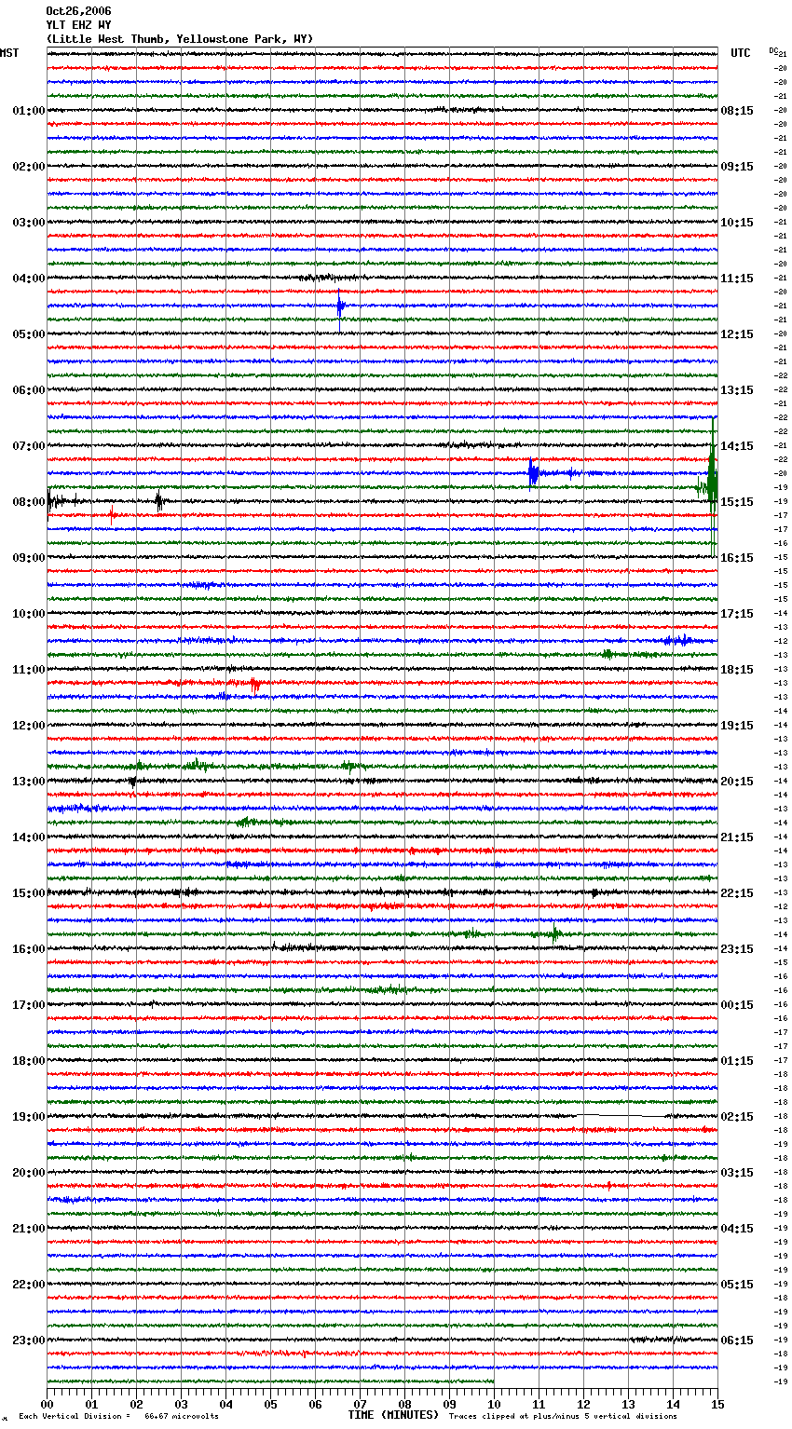Screen dimensions: 792x1429
Task: Select the 08:00 MST time label
Action: point(29,502)
